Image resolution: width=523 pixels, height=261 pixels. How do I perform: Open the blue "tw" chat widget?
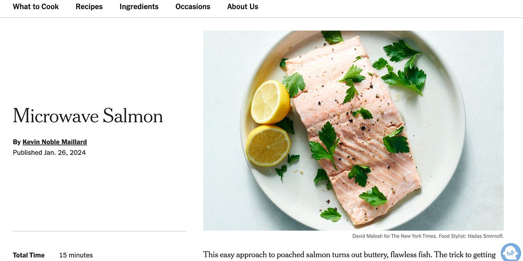[x=511, y=252]
